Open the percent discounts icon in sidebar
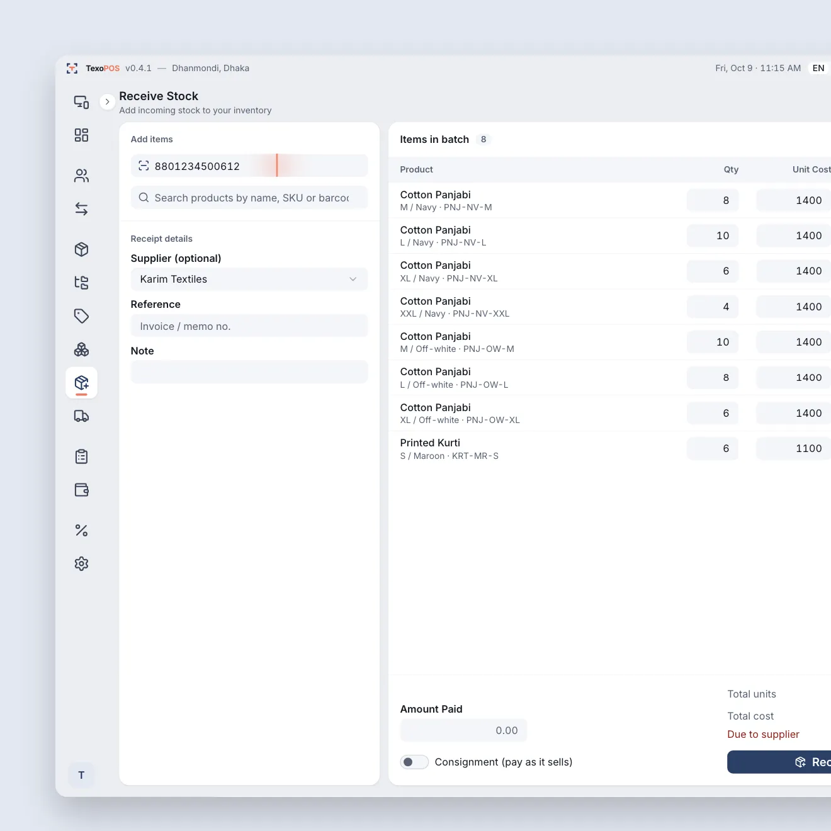 [81, 531]
